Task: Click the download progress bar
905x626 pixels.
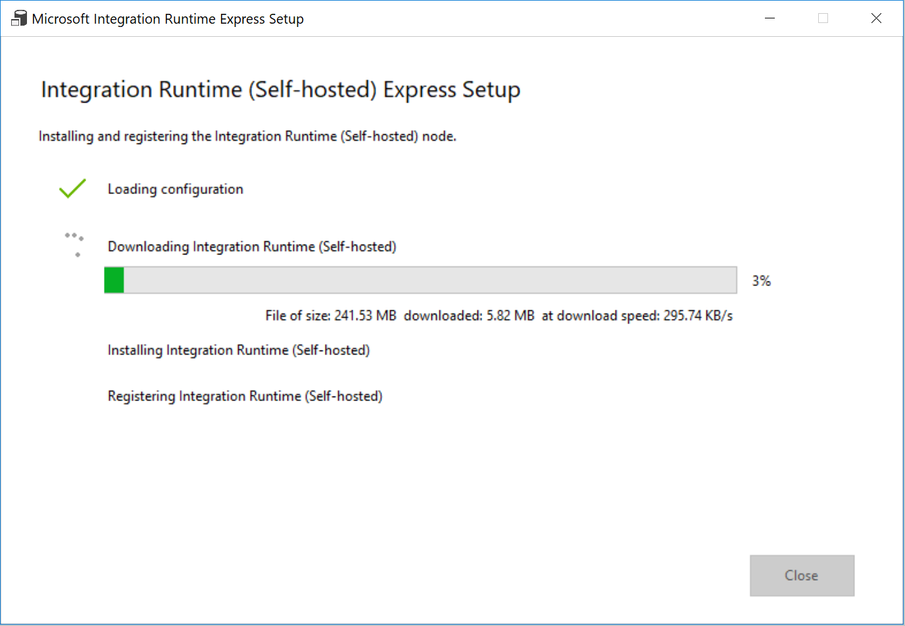Action: pos(421,280)
